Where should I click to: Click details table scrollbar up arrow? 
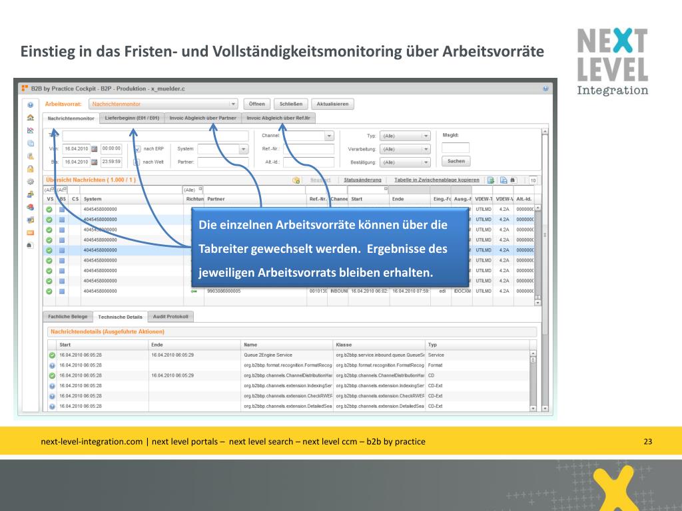click(533, 354)
